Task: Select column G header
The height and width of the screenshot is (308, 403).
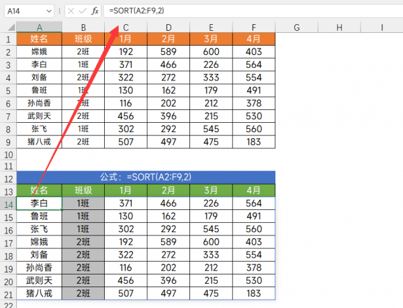Action: click(x=296, y=27)
